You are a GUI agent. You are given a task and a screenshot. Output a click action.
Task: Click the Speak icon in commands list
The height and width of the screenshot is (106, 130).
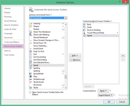pos(31,65)
